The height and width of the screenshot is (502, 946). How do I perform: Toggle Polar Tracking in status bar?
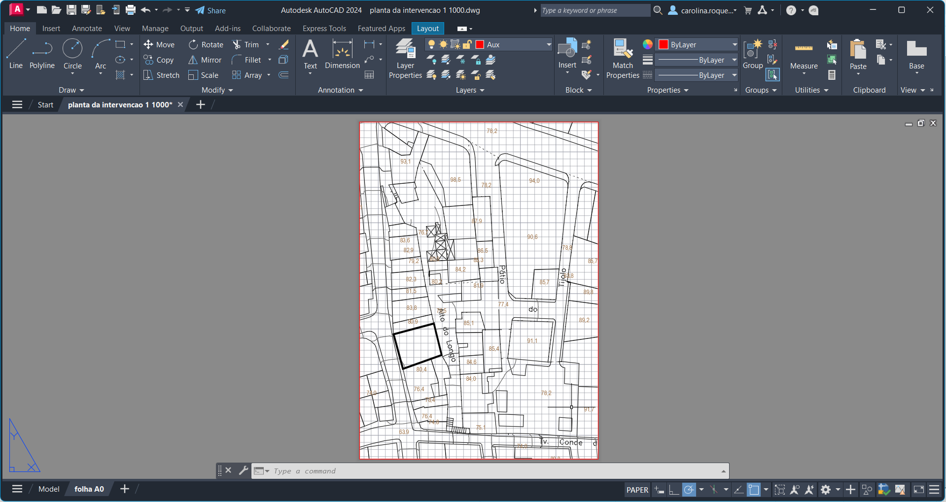pos(689,490)
